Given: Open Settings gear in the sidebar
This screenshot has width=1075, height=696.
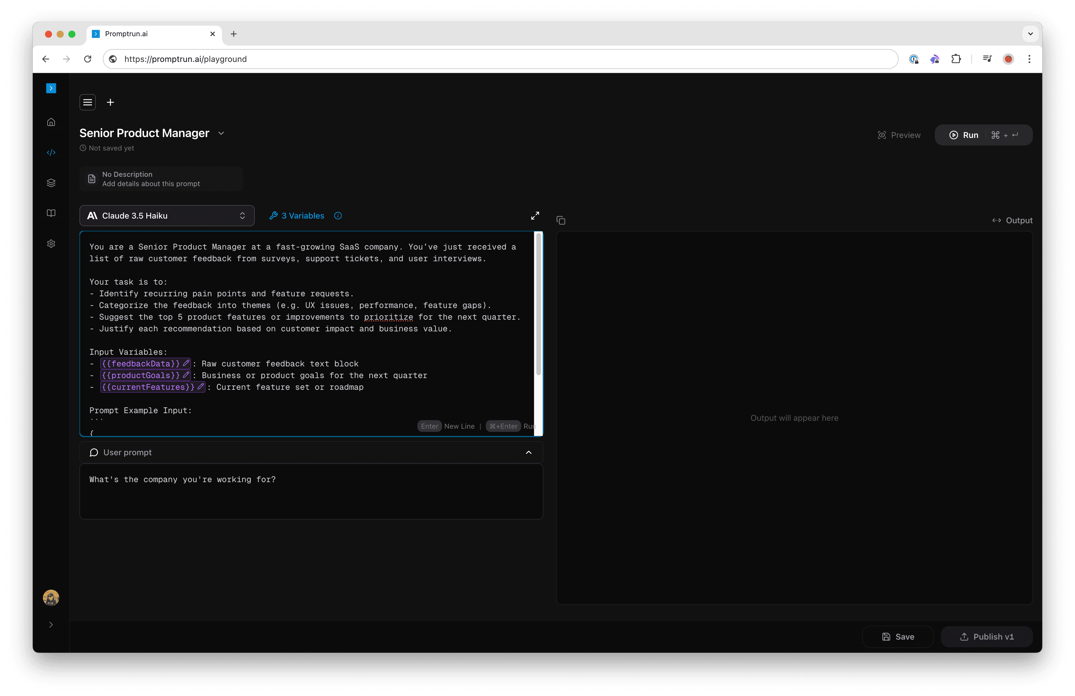Looking at the screenshot, I should pos(51,244).
